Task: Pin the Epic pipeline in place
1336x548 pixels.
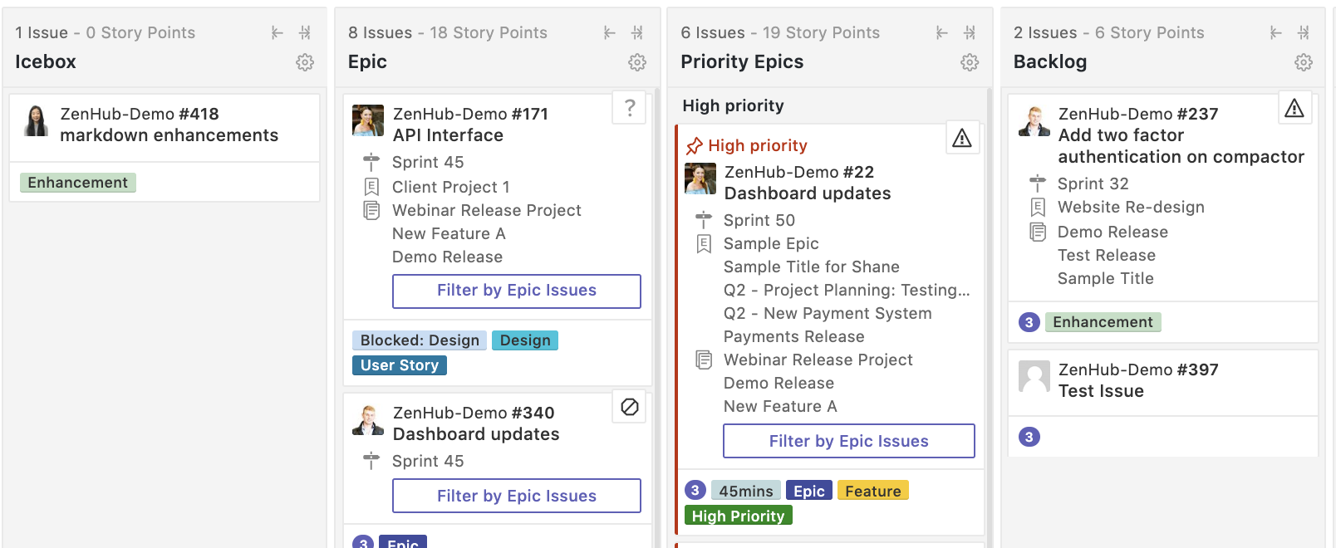Action: pos(639,32)
